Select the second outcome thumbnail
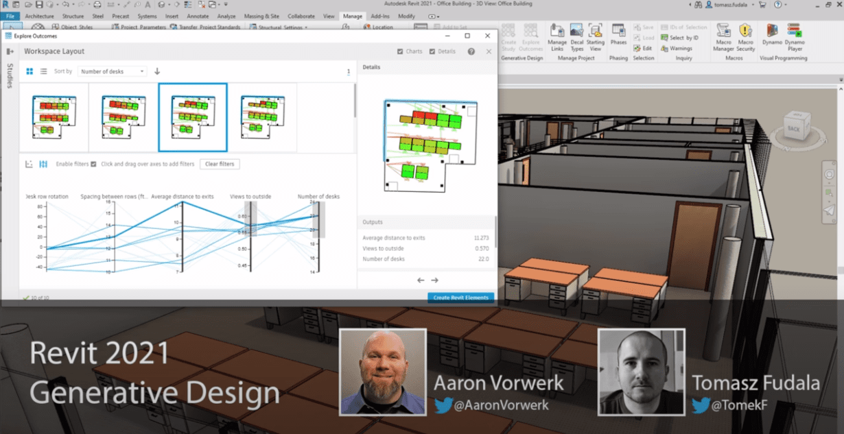Image resolution: width=844 pixels, height=434 pixels. [124, 117]
